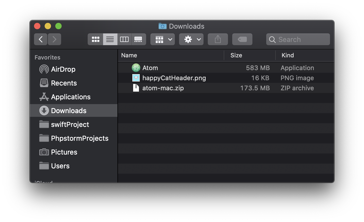364x222 pixels.
Task: Select the atom-mac.zip file
Action: pos(226,88)
